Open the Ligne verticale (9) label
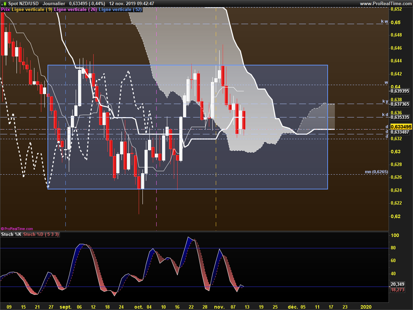 tap(32, 10)
